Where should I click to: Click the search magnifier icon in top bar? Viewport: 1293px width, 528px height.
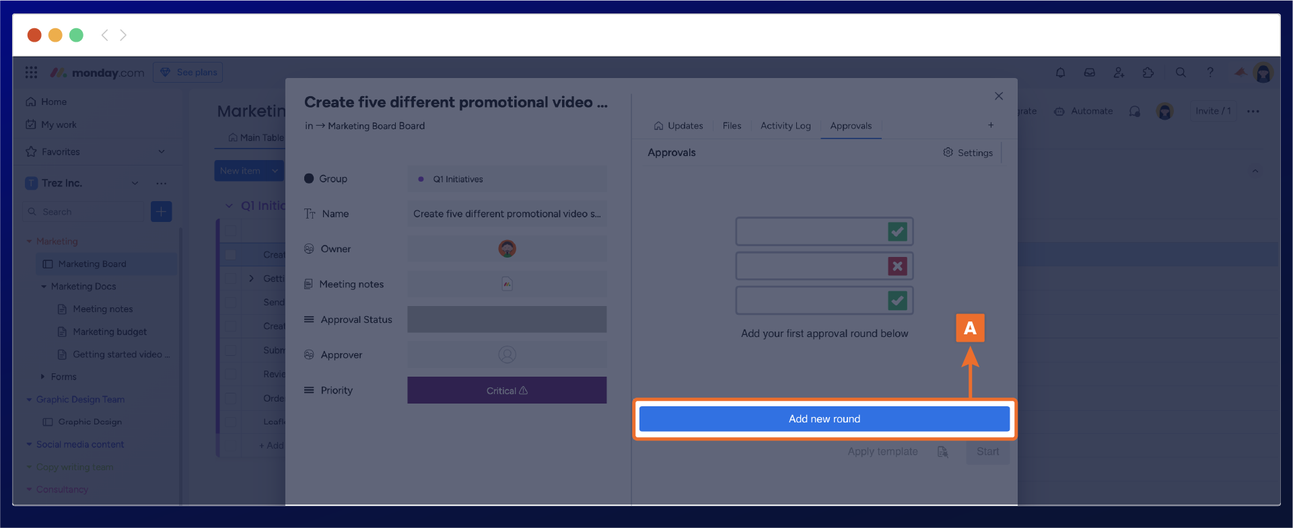(1181, 73)
